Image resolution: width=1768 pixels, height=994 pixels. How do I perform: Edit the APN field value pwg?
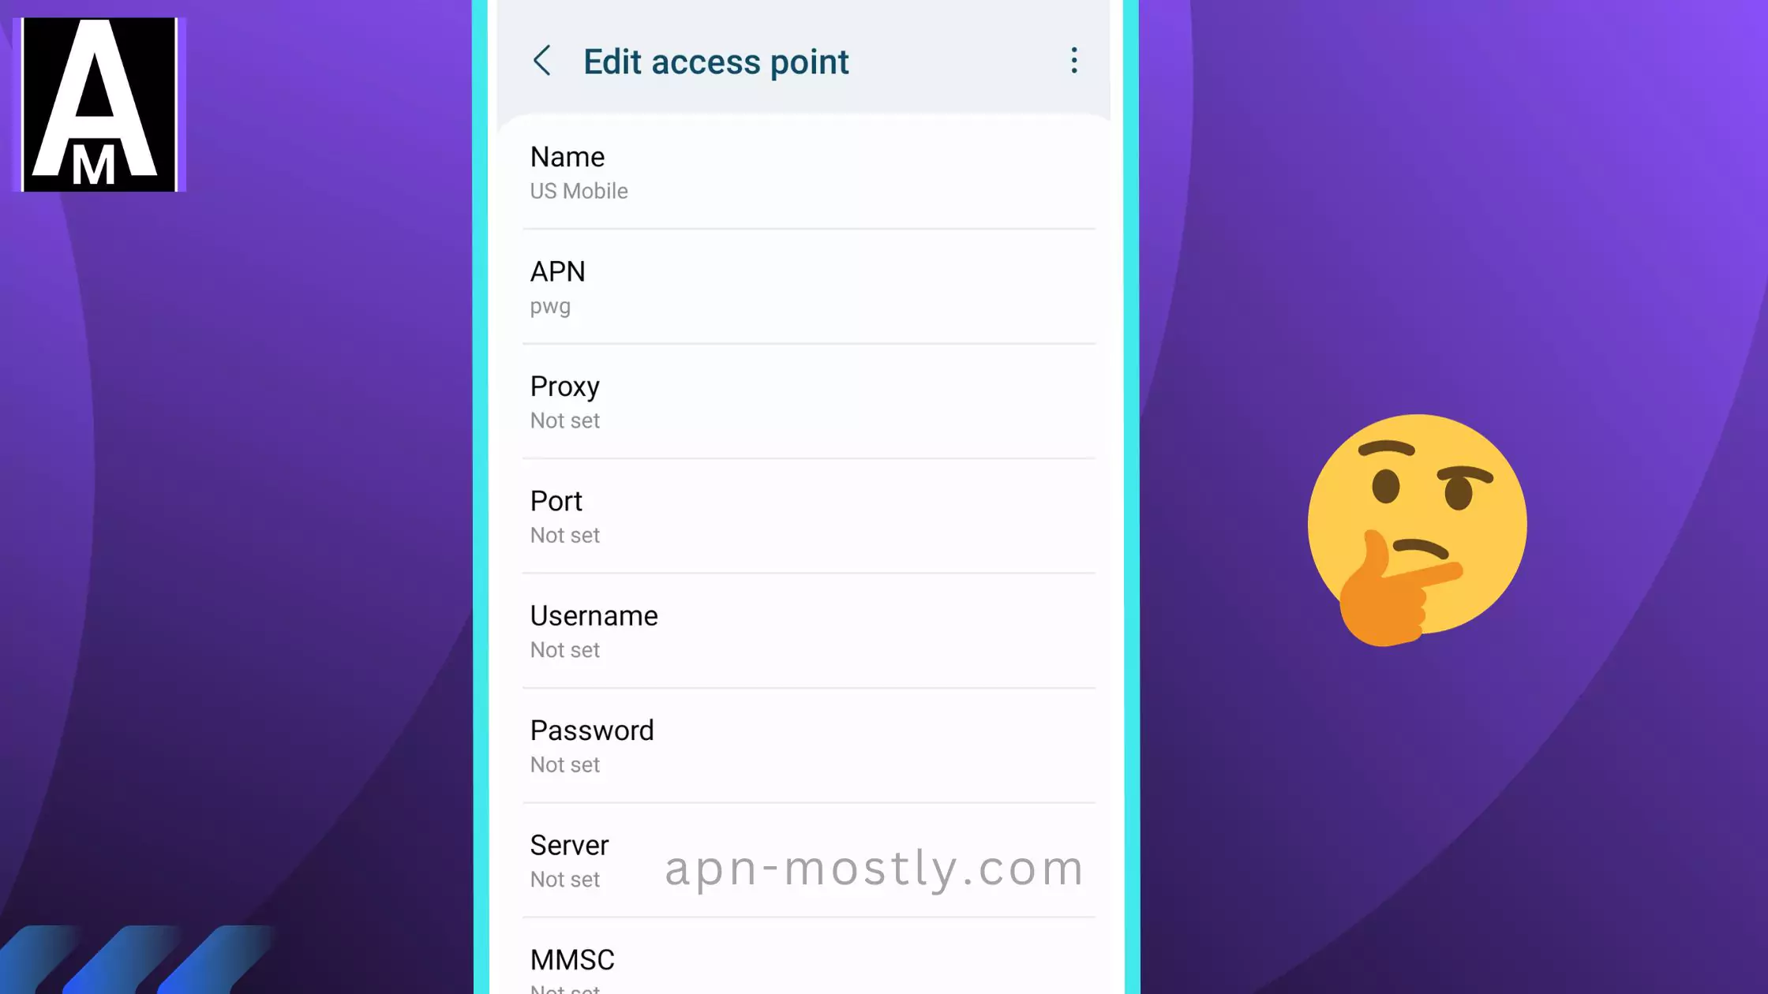[550, 306]
